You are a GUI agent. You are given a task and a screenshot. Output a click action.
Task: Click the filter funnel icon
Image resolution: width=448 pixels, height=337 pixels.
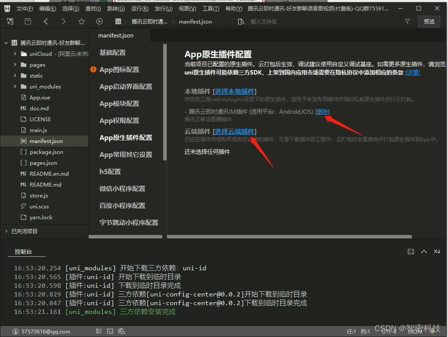[x=407, y=21]
